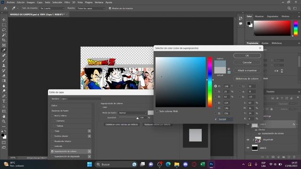Select the S (saturation) radio button
This screenshot has height=169, width=301.
(x=215, y=92)
